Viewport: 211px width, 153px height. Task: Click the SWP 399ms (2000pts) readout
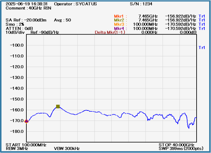[x=181, y=148]
